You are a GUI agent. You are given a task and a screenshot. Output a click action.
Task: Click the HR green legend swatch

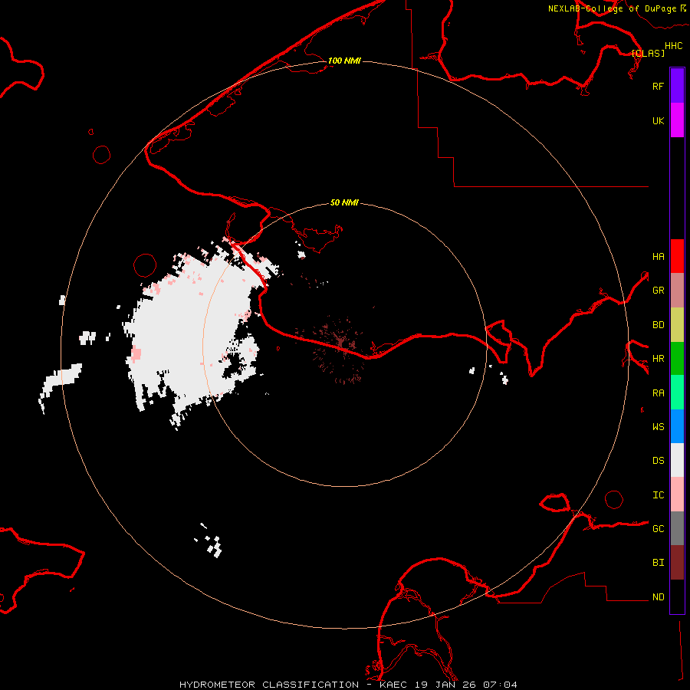tap(677, 359)
